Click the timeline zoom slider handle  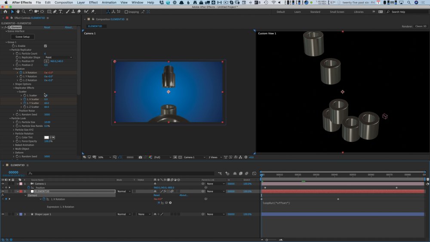tap(267, 240)
